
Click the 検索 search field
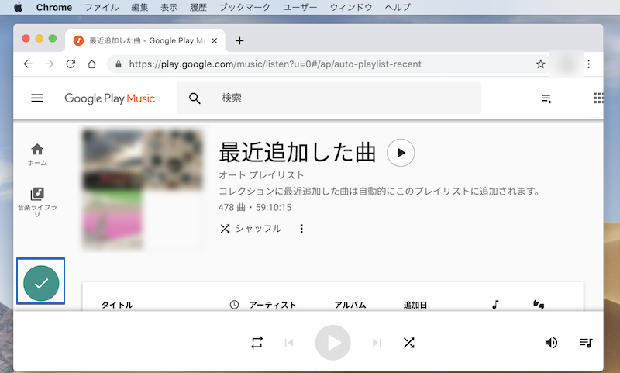[x=341, y=98]
